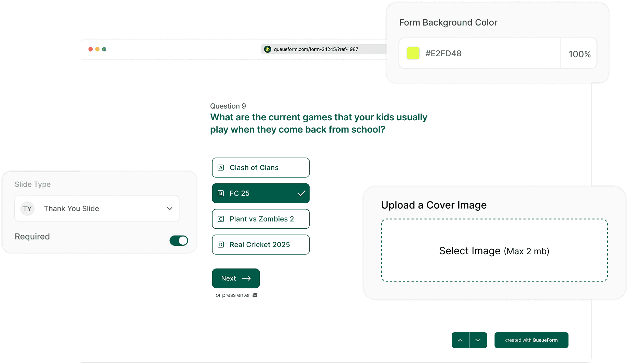Screen dimensions: 628x363
Task: Deselect the FC 25 answer option
Action: pos(261,193)
